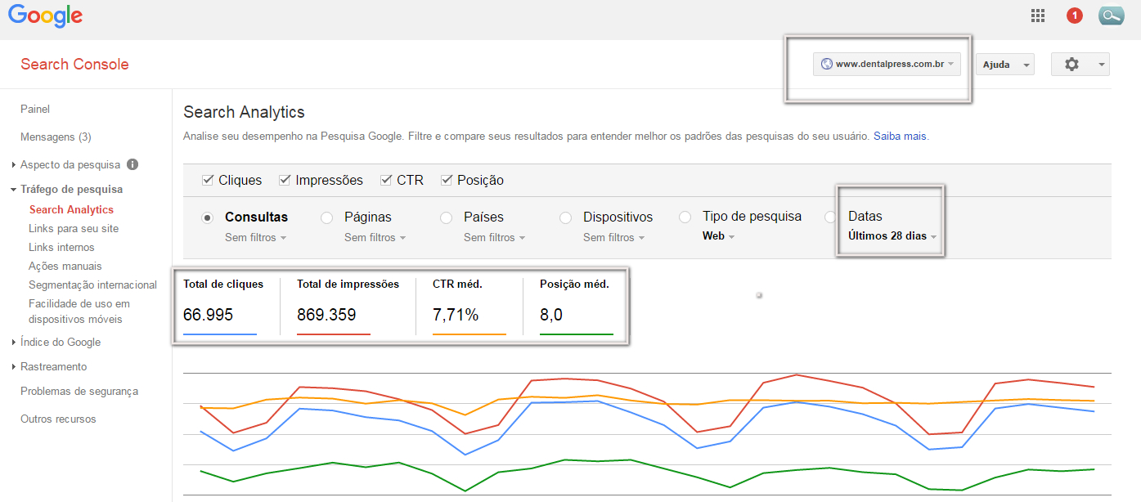Go to Painel in the sidebar
The height and width of the screenshot is (502, 1141).
(x=35, y=109)
